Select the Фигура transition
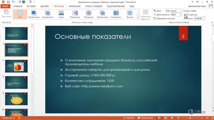214x120 pixels. click(130, 14)
